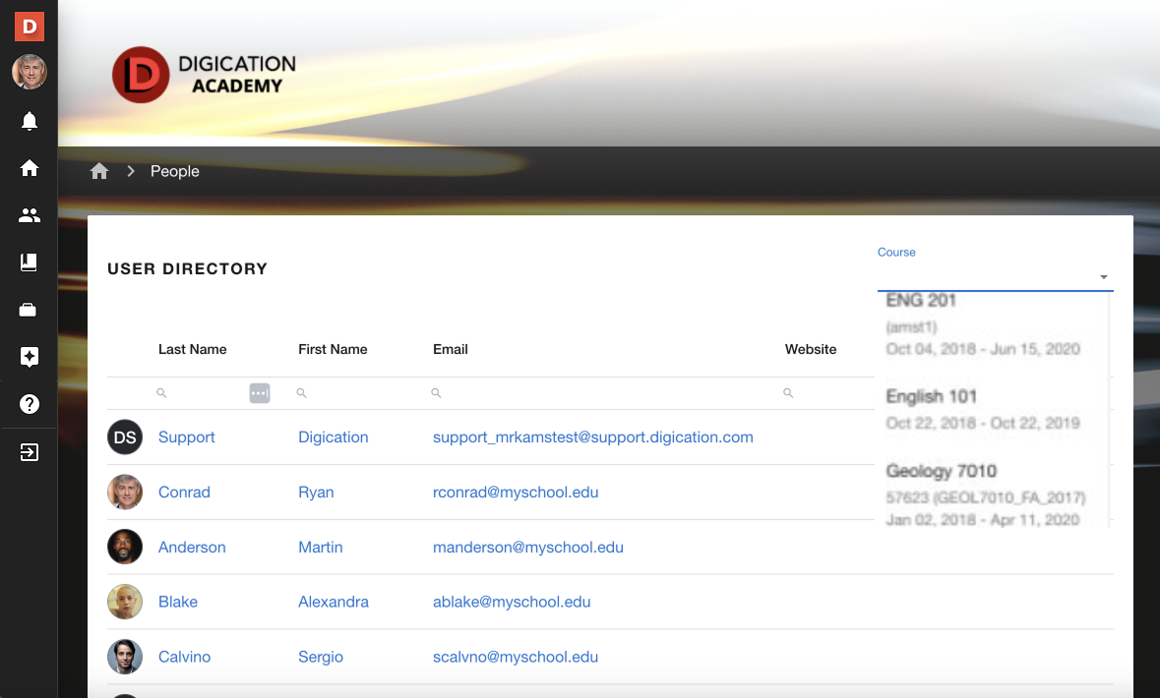
Task: Click scalvno@myschool.edu email link
Action: tap(515, 657)
